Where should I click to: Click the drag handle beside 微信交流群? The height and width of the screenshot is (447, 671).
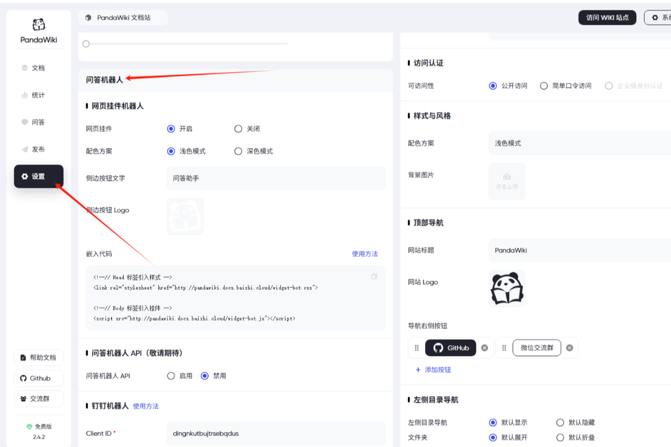(x=504, y=348)
